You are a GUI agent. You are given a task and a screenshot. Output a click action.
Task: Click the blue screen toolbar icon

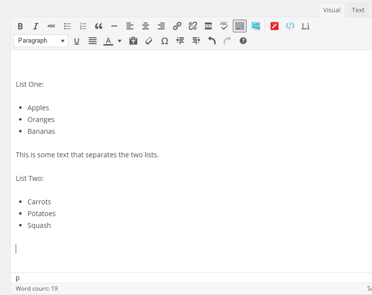[256, 26]
